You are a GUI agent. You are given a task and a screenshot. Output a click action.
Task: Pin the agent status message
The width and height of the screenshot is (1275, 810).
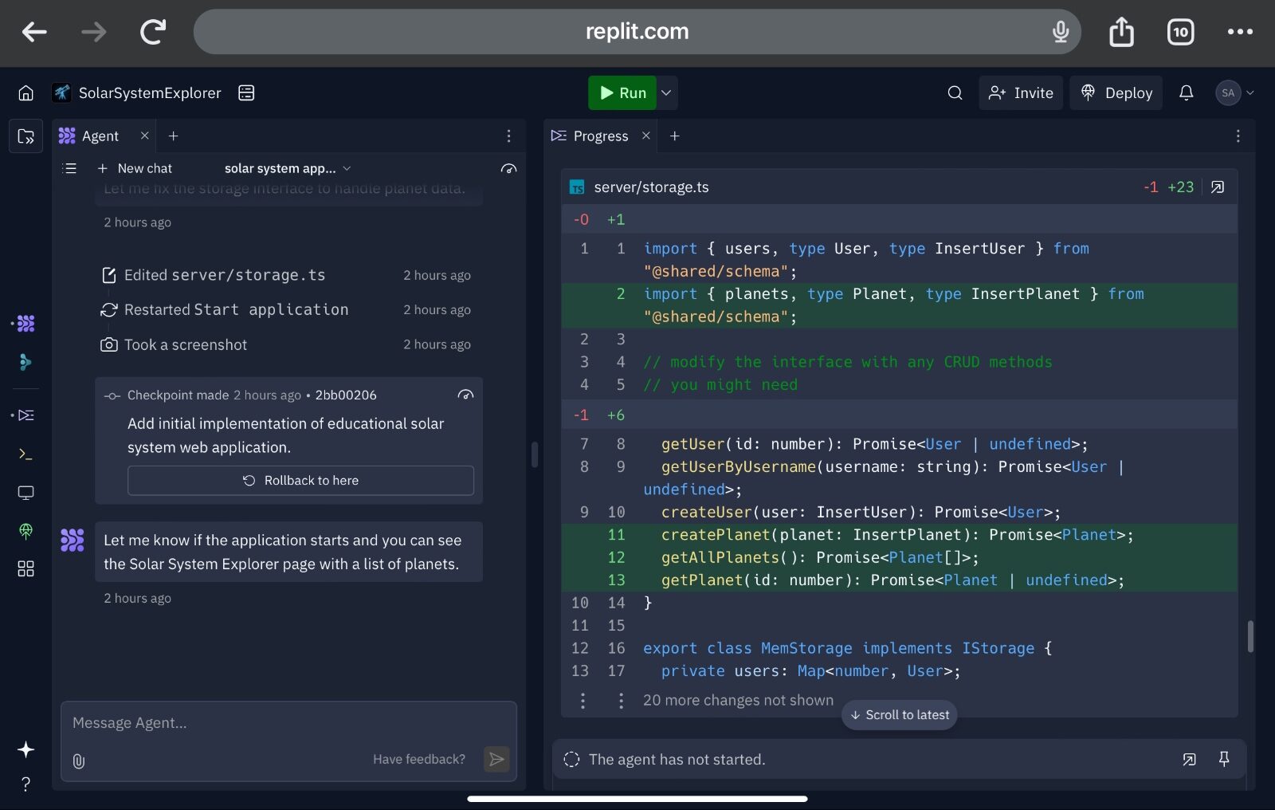1224,759
